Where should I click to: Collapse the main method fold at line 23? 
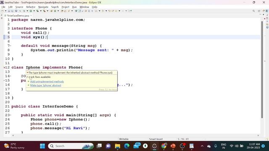[11, 115]
